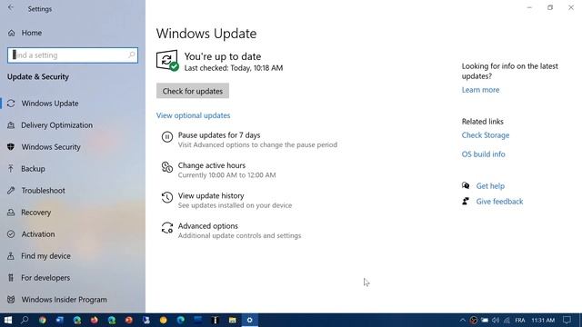Restore down the Settings window
This screenshot has height=327, width=582.
click(550, 7)
